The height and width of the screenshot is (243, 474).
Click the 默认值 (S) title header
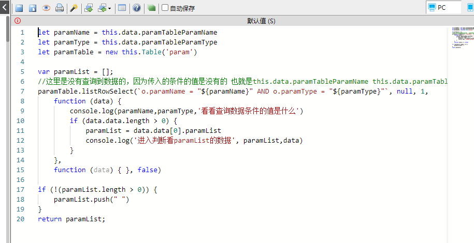(261, 21)
